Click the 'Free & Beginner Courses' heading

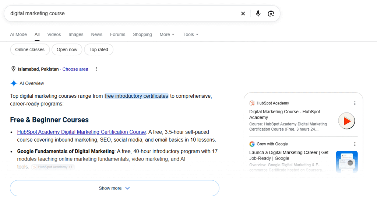49,120
